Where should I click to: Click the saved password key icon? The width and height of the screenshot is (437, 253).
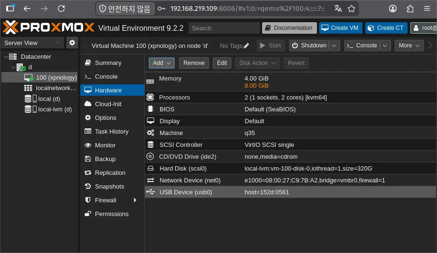pyautogui.click(x=161, y=9)
